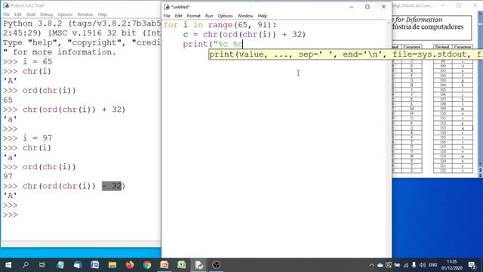Image resolution: width=483 pixels, height=272 pixels.
Task: Click the 'i = 97' line in Shell
Action: tap(37, 138)
